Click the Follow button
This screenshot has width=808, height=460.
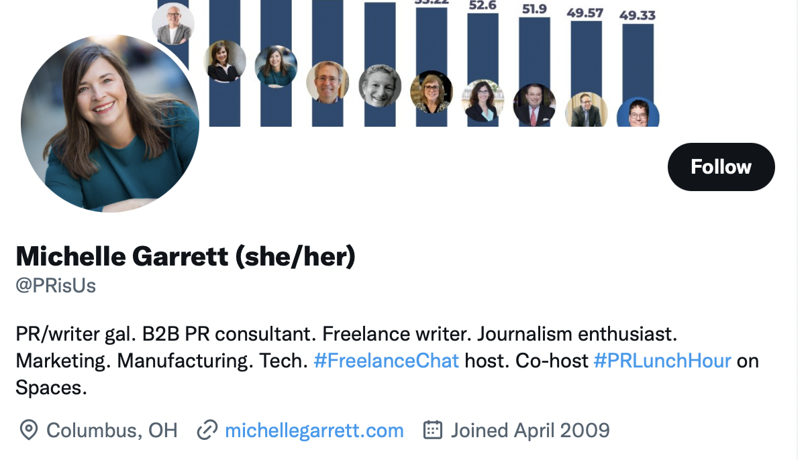721,167
